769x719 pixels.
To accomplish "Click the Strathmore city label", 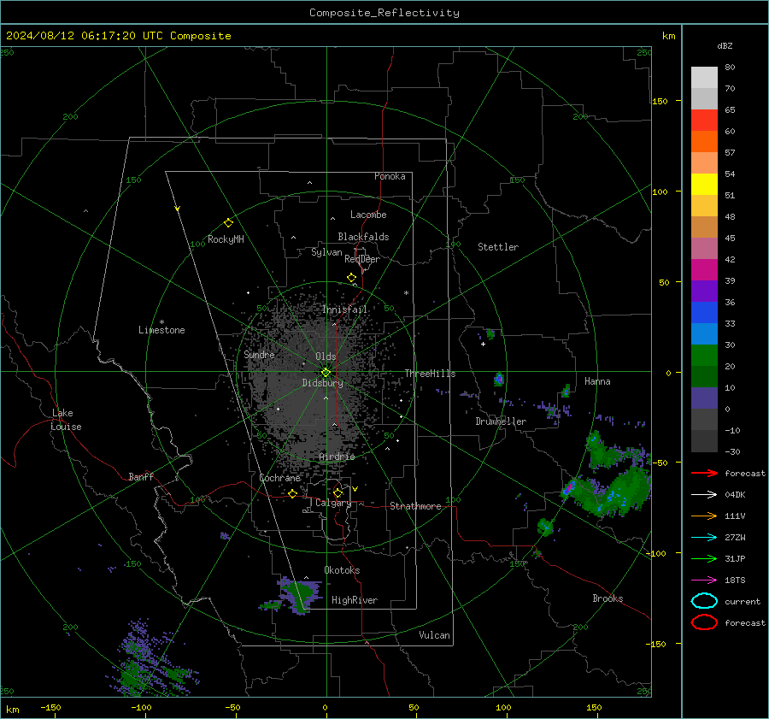I will (415, 506).
